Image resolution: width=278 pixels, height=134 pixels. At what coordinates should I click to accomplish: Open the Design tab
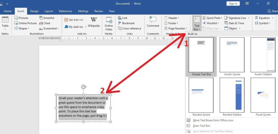point(34,11)
